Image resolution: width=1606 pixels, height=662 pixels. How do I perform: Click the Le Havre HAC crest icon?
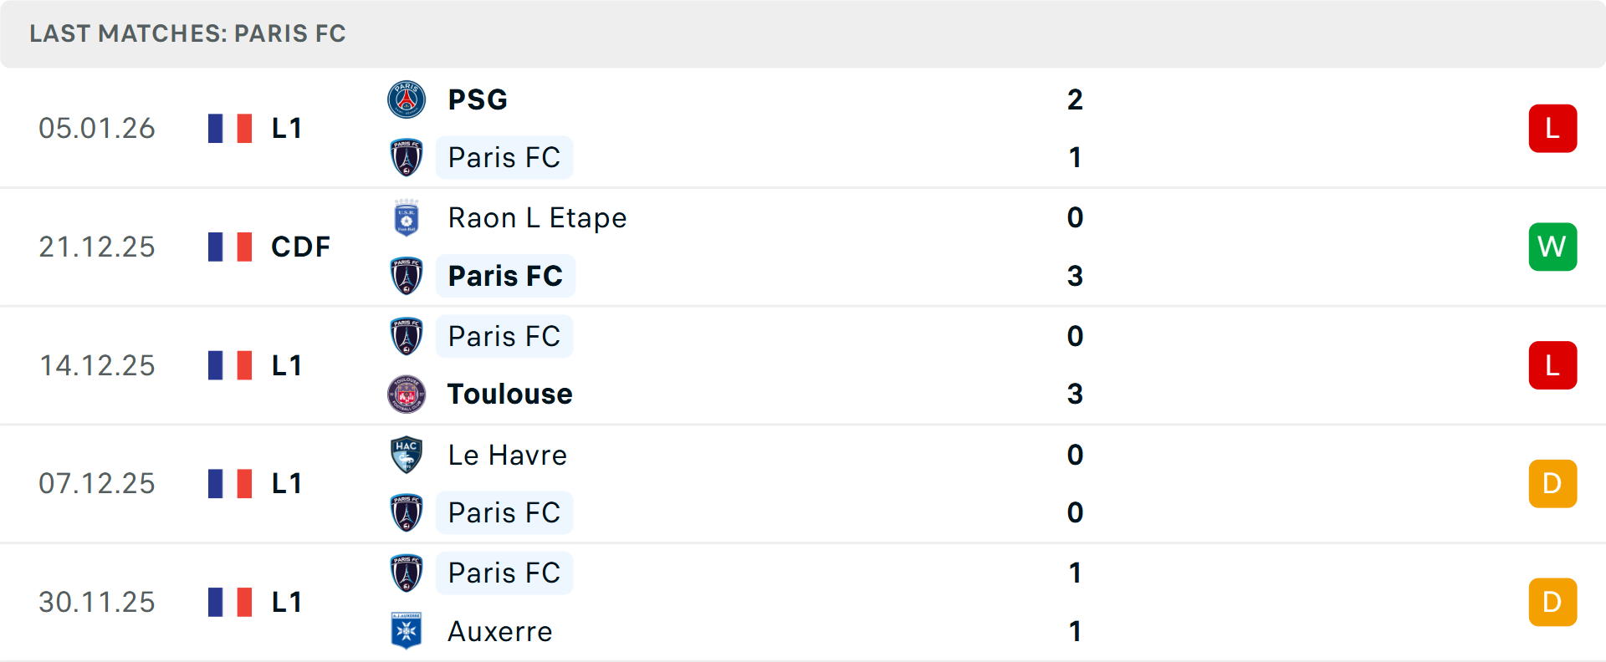tap(407, 455)
